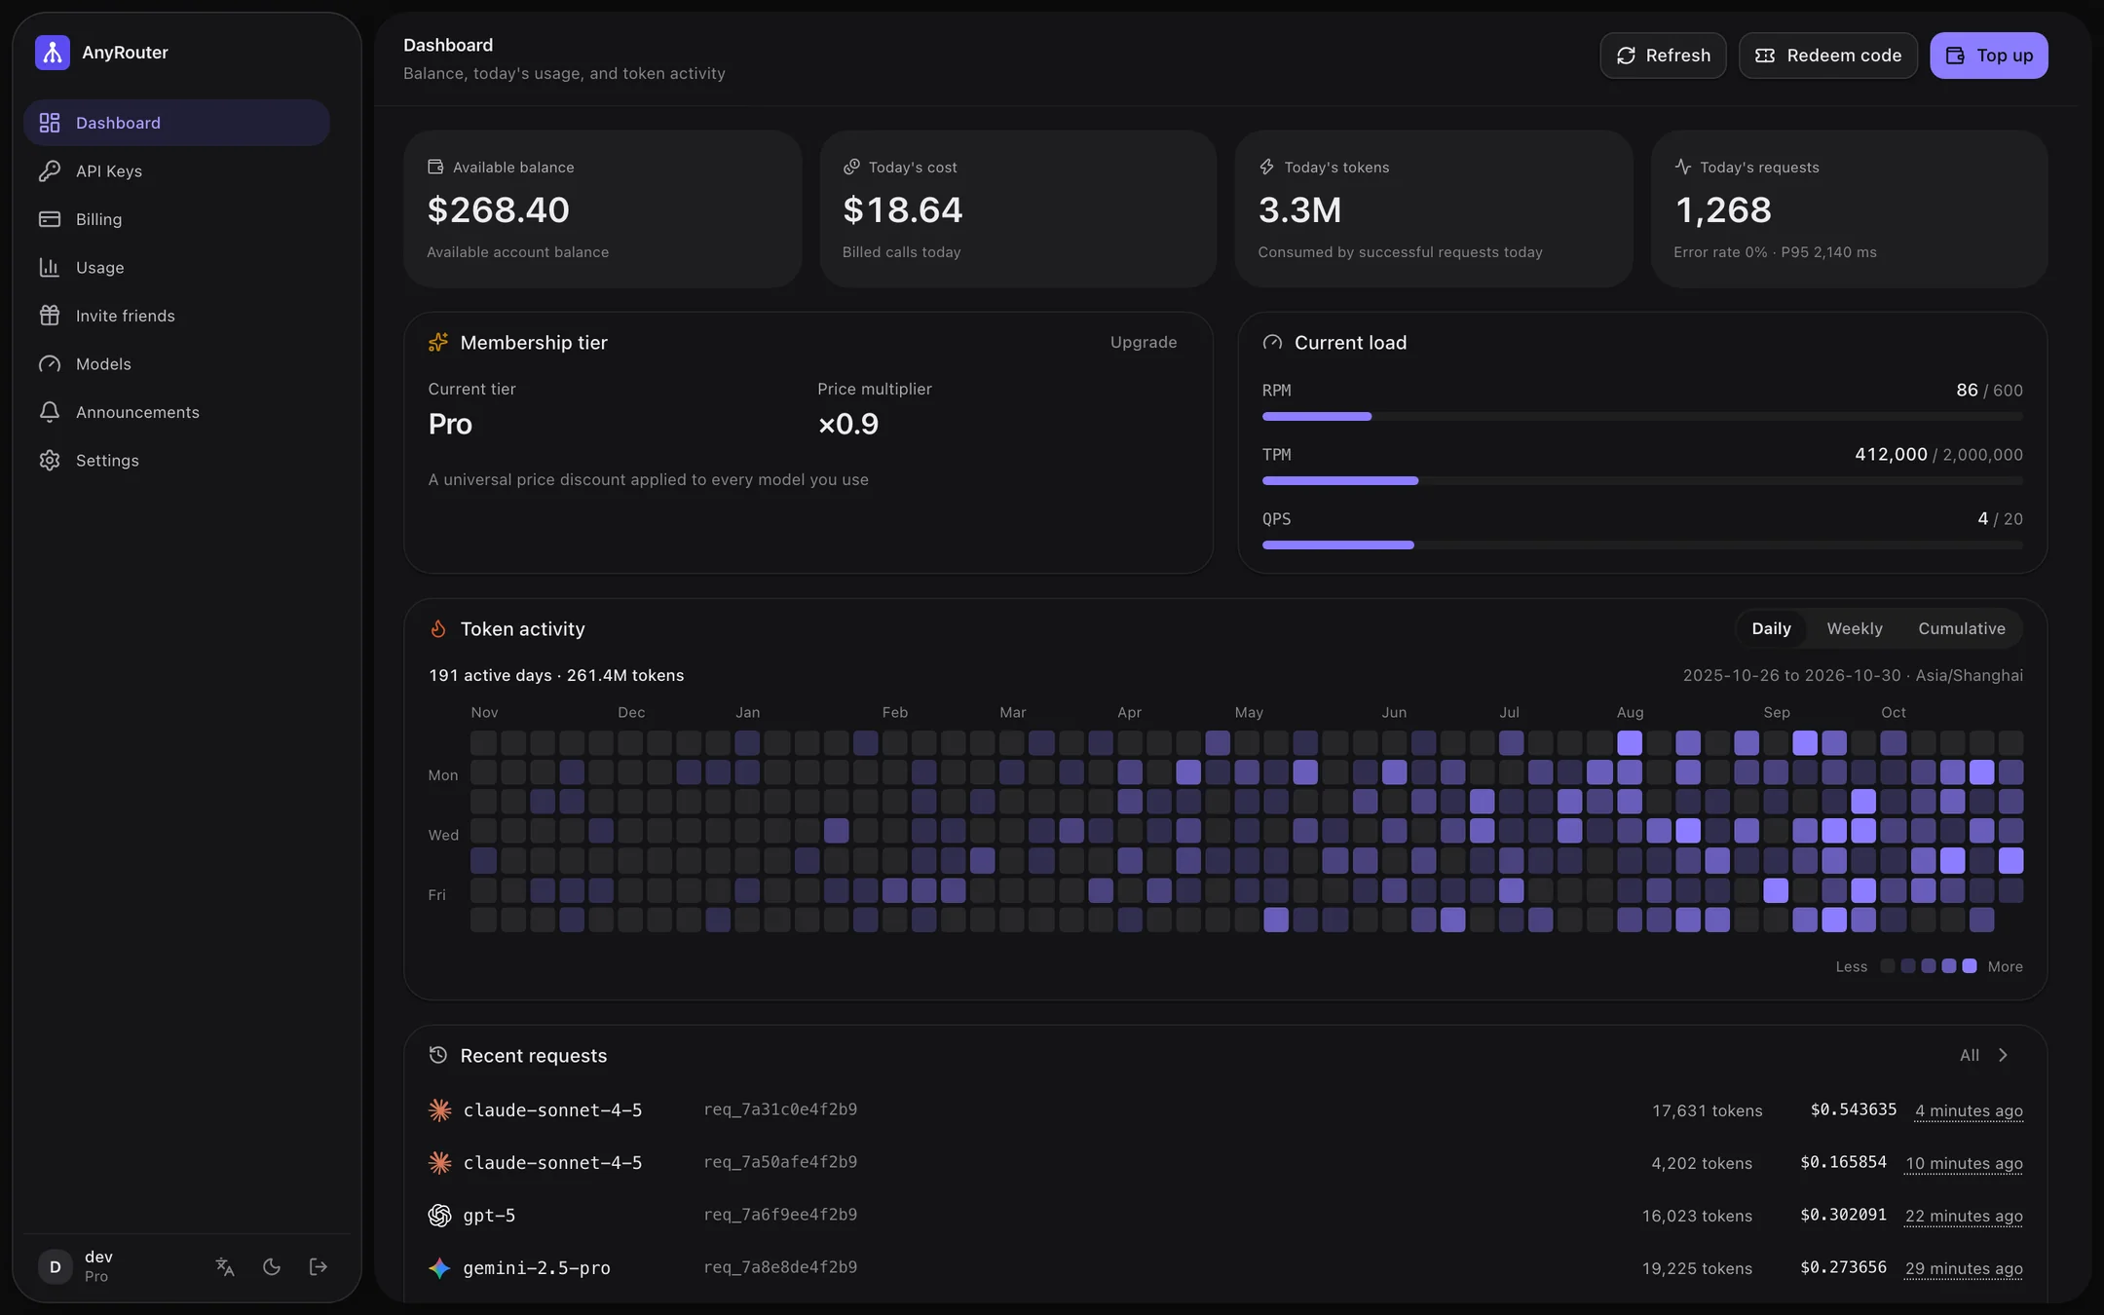Click request ID req_7a6f9ee4f2b9

(780, 1215)
